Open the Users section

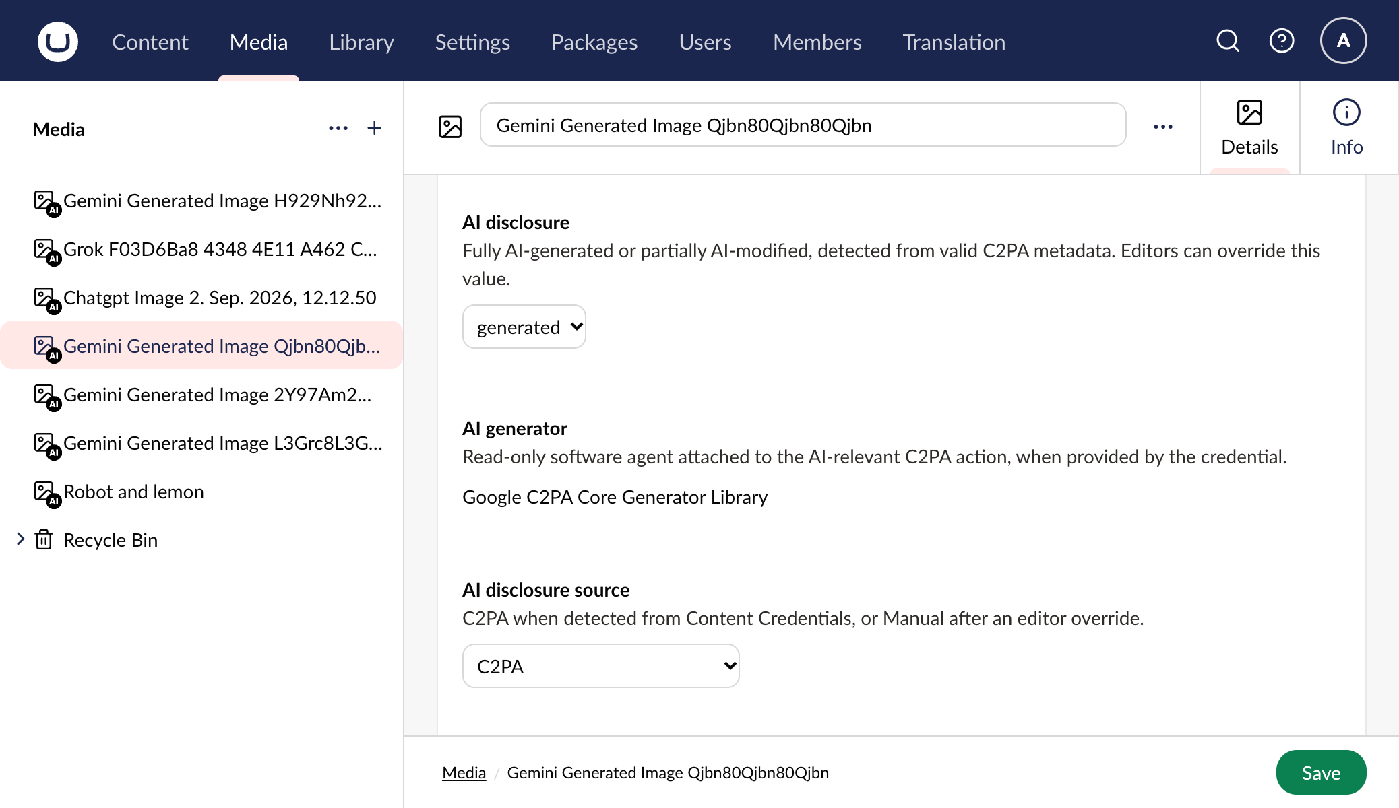705,42
